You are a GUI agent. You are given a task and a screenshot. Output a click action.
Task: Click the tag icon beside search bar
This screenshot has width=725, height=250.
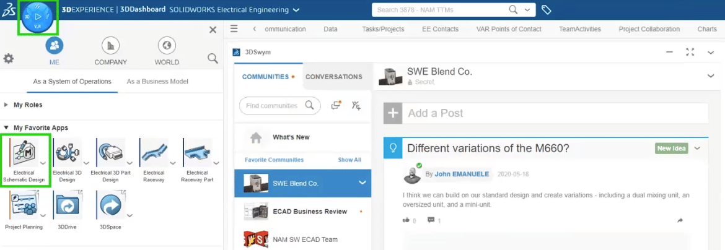click(x=547, y=10)
